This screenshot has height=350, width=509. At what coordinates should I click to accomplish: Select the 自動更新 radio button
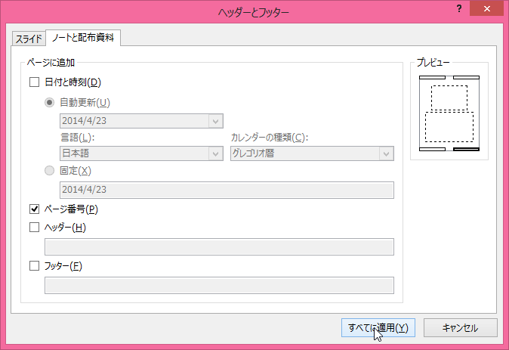50,103
